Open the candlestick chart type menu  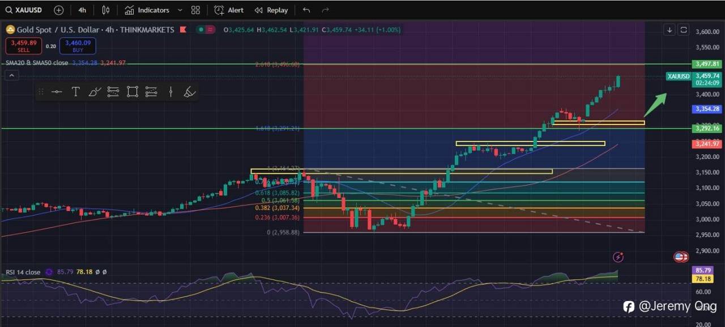pos(106,10)
